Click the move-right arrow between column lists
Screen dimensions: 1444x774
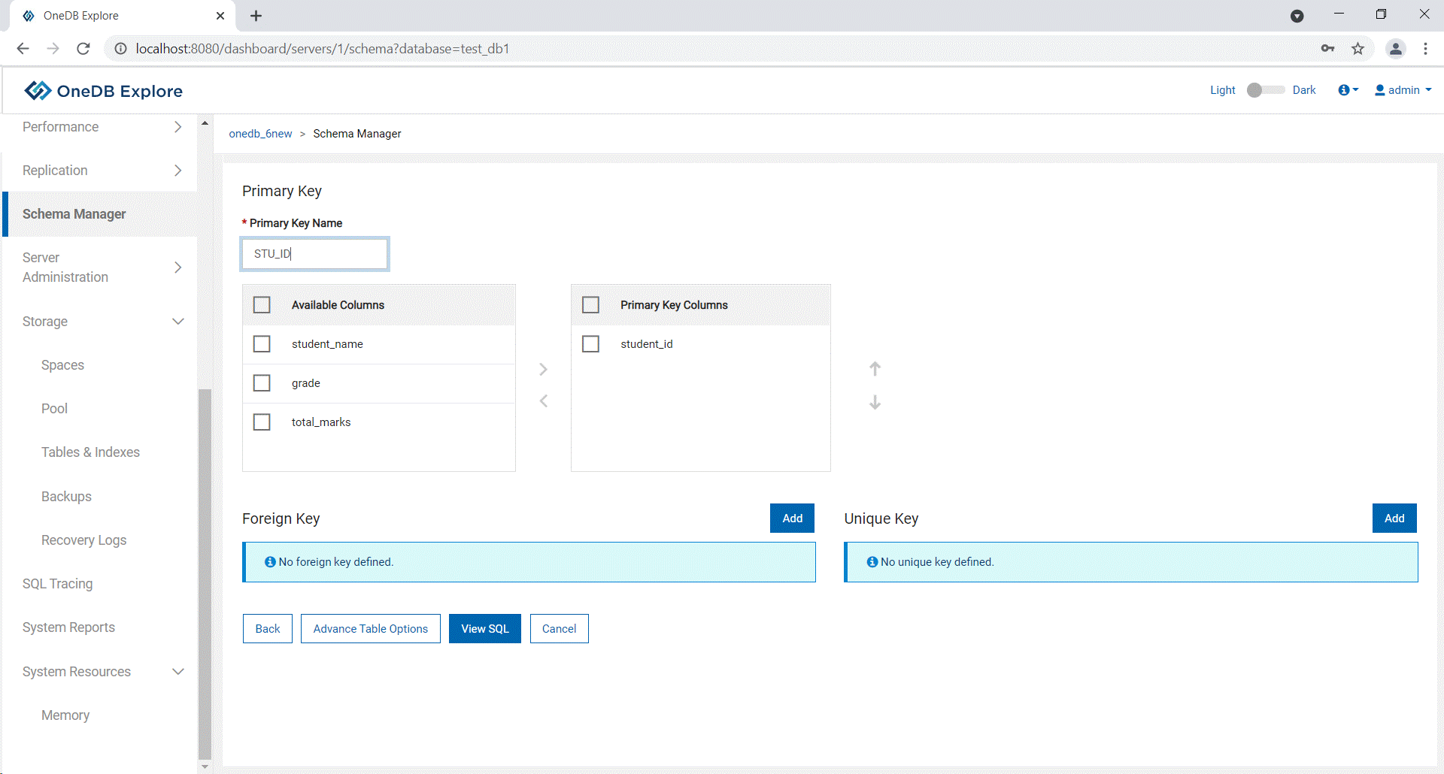point(543,369)
